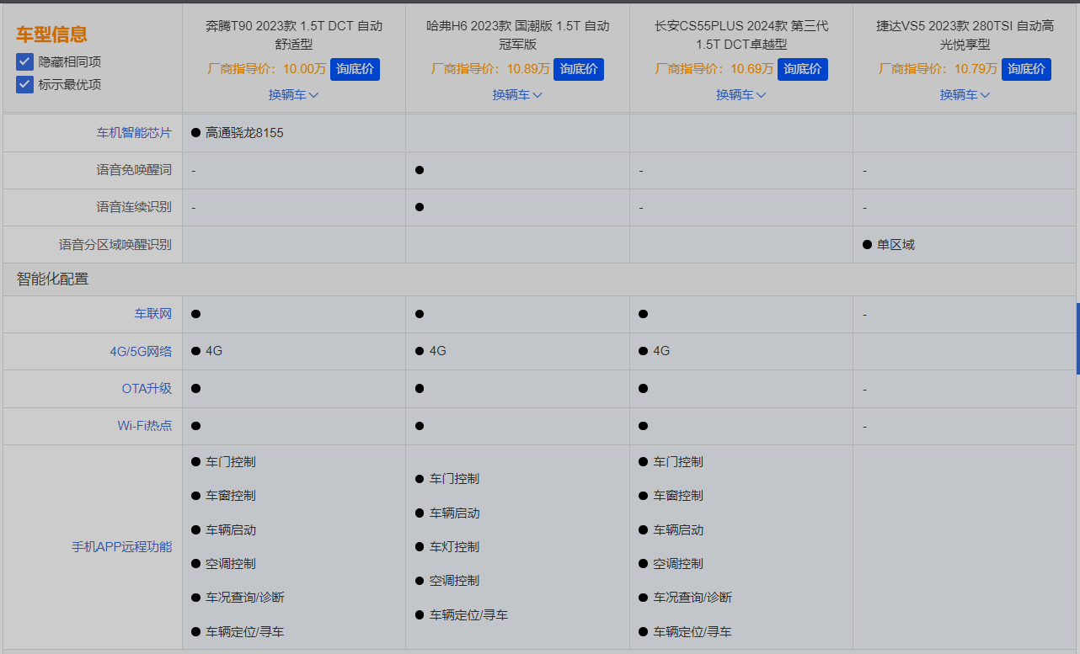Viewport: 1080px width, 654px height.
Task: Click 4G value in 长安CS55PLUS column
Action: [661, 351]
